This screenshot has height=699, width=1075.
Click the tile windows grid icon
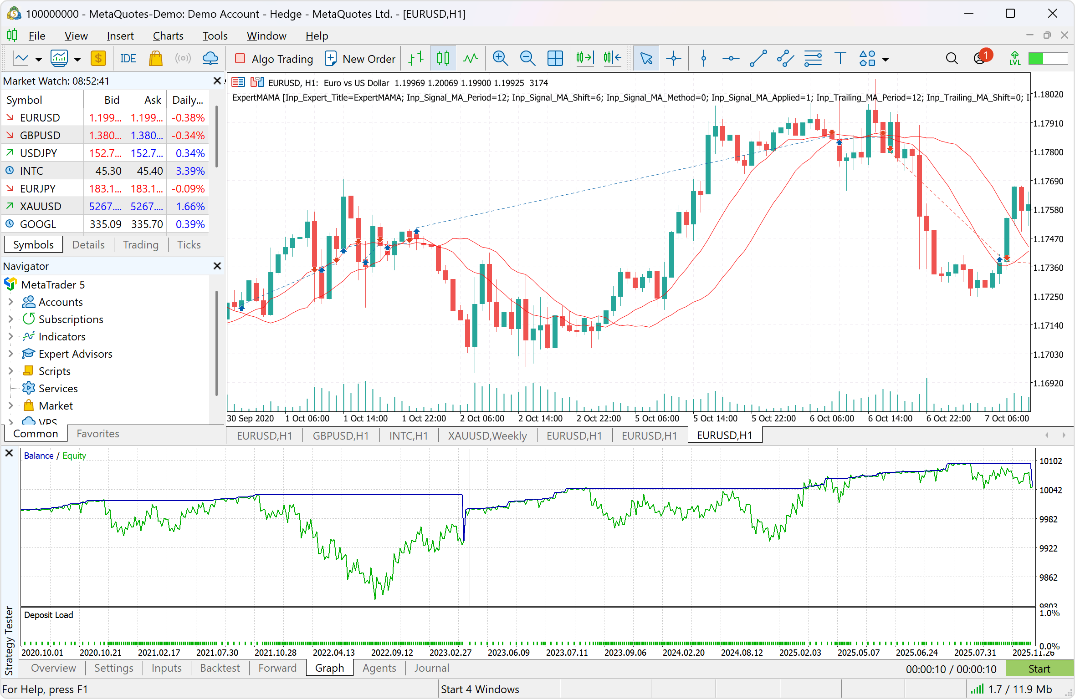click(555, 58)
